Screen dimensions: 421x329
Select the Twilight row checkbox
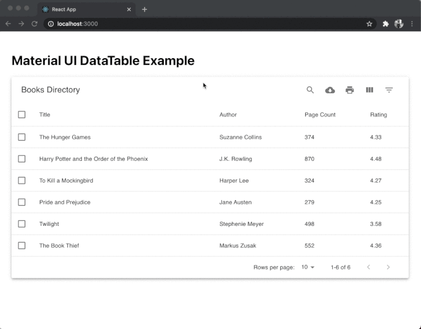[22, 224]
